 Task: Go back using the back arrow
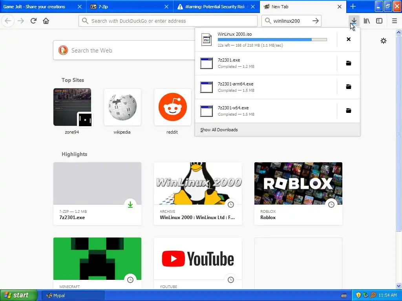(x=8, y=21)
